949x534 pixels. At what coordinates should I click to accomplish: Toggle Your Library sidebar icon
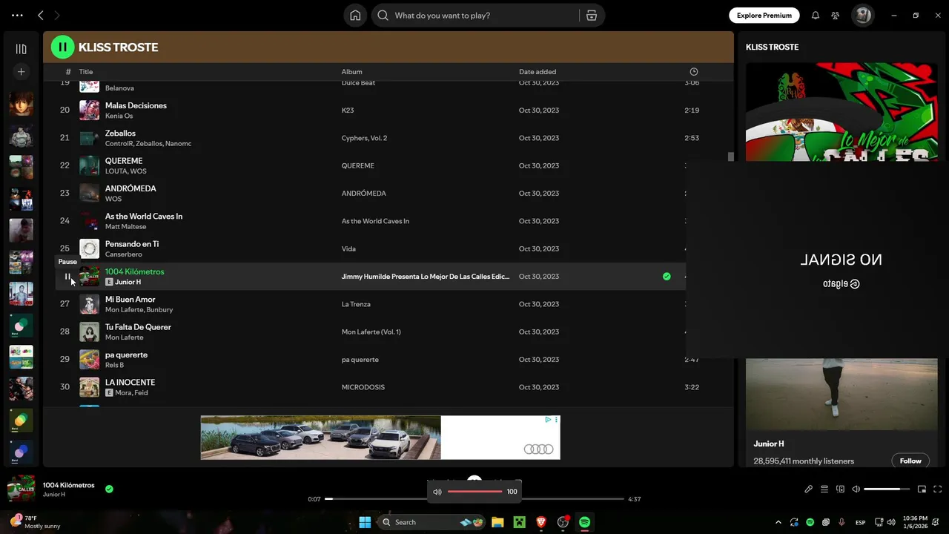[21, 49]
